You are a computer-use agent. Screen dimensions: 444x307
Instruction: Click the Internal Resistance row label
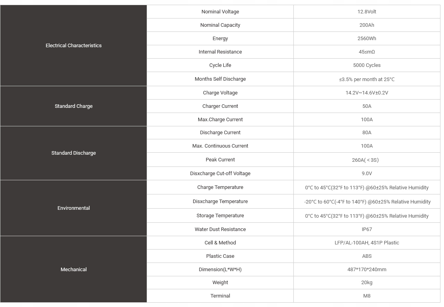220,52
